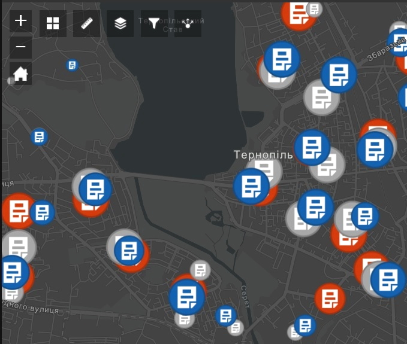Select small gray marker left of Серет label
The height and width of the screenshot is (344, 407).
[x=200, y=270]
